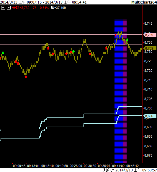Select the green sell arrow inside the purple band
The image size is (157, 172).
click(127, 40)
